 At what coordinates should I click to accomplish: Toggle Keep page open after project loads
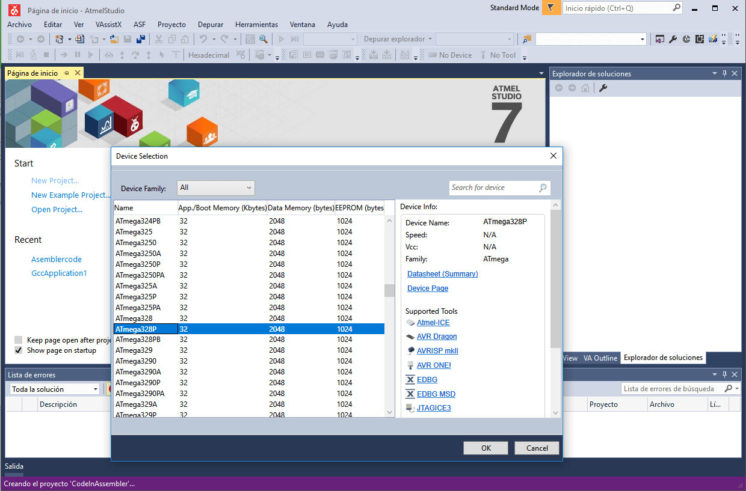pos(19,340)
